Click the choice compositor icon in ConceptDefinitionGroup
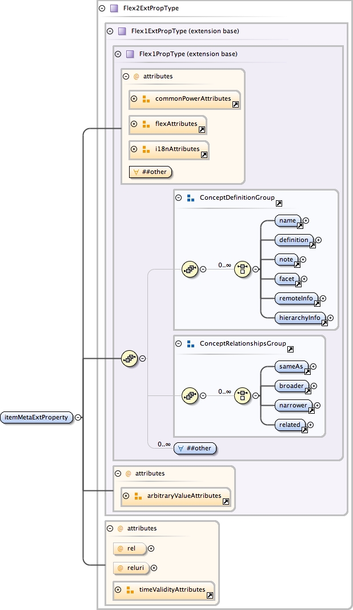 [243, 269]
